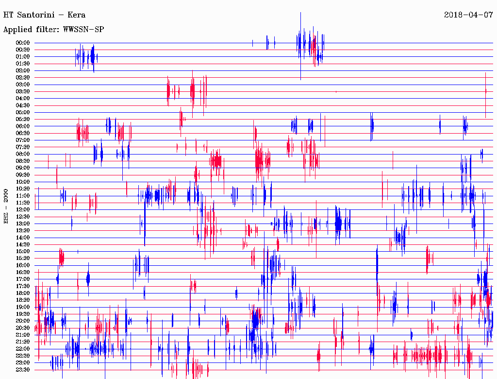
Task: Select the 00:00 time label
Action: (23, 43)
